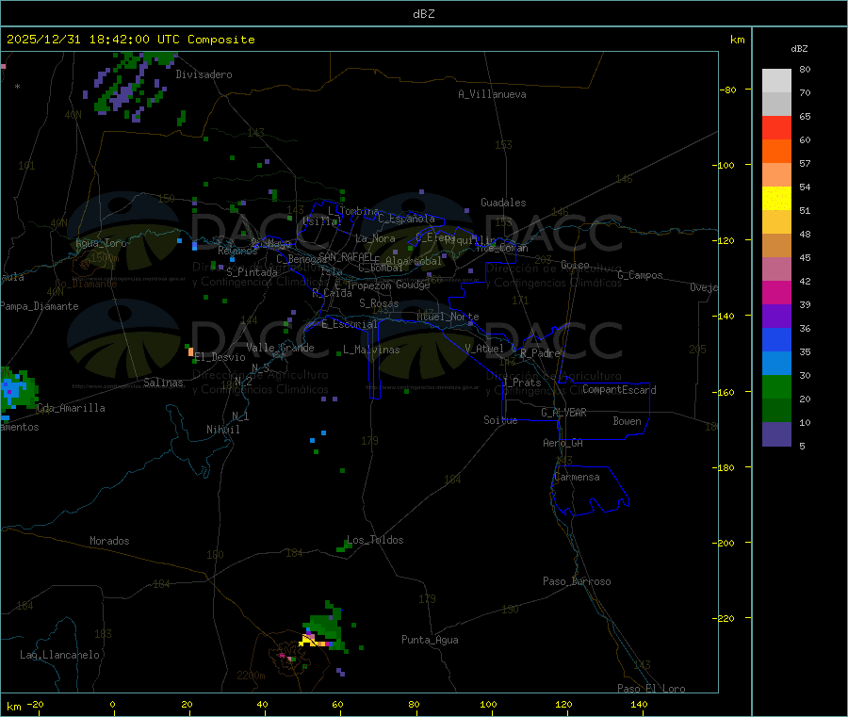This screenshot has width=848, height=717.
Task: Click the green echo patch beside Los_Toldos
Action: coord(345,546)
